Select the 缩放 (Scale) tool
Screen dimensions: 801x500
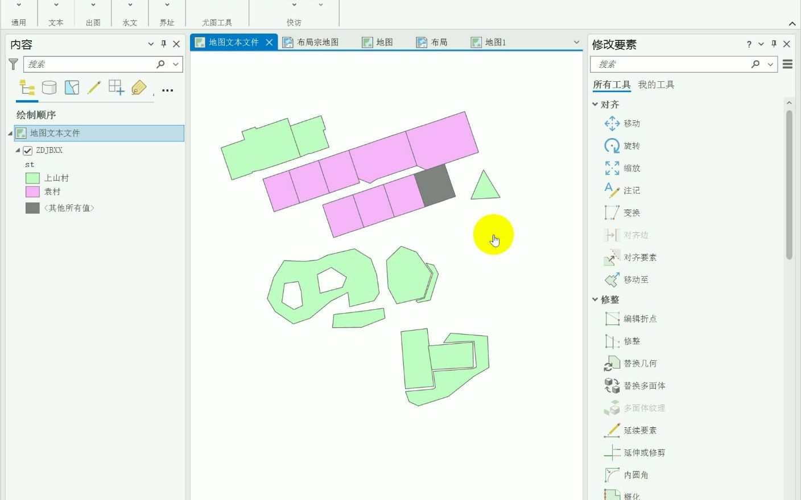pyautogui.click(x=621, y=168)
